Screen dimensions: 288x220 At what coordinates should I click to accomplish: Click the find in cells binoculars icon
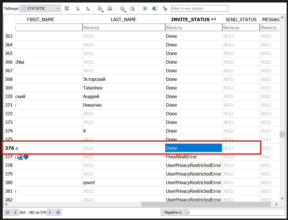coord(155,9)
